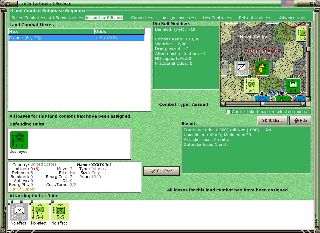Click the Unmodified roll = 9 result line
This screenshot has width=320, height=233.
[218, 135]
